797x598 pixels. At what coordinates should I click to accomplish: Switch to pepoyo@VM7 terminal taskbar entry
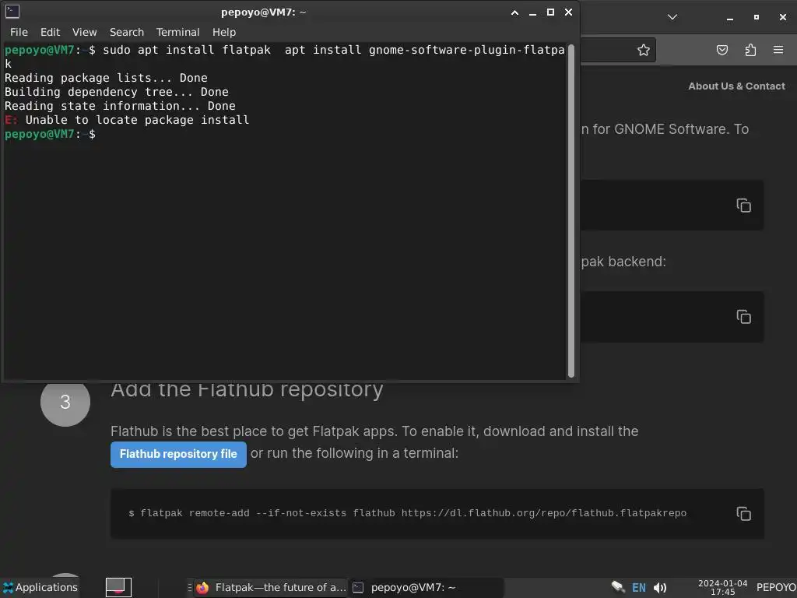(426, 587)
